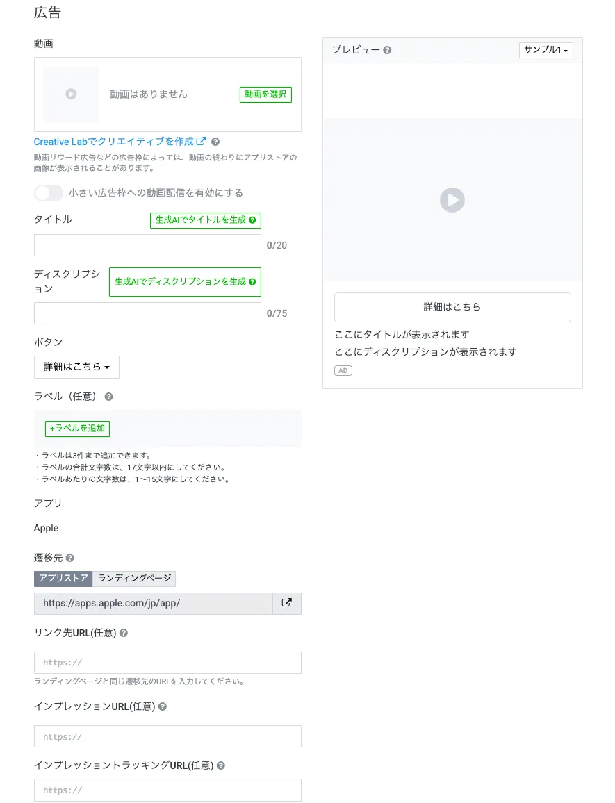Play the video in the preview panel
Viewport: 615px width, 803px height.
(x=452, y=200)
